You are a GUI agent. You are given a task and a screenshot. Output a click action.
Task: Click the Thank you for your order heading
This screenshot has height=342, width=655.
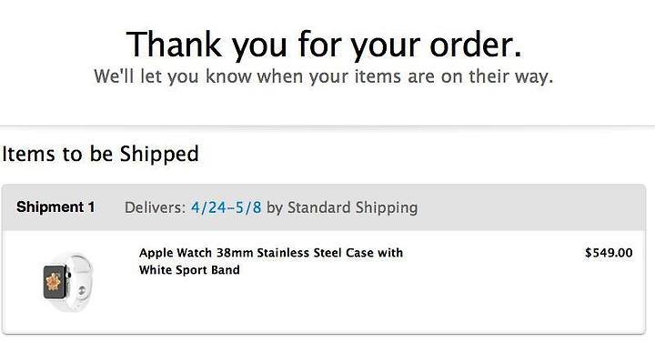324,45
